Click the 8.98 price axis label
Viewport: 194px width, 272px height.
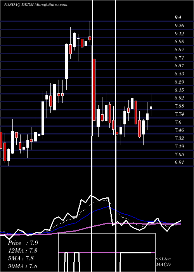click(x=179, y=42)
